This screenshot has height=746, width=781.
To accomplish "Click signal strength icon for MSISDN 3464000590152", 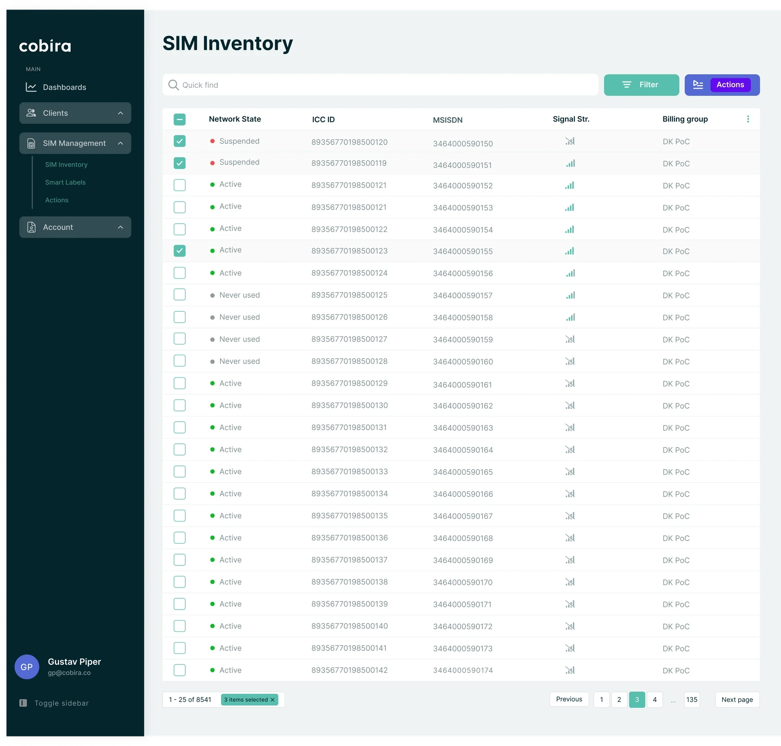I will [x=570, y=185].
